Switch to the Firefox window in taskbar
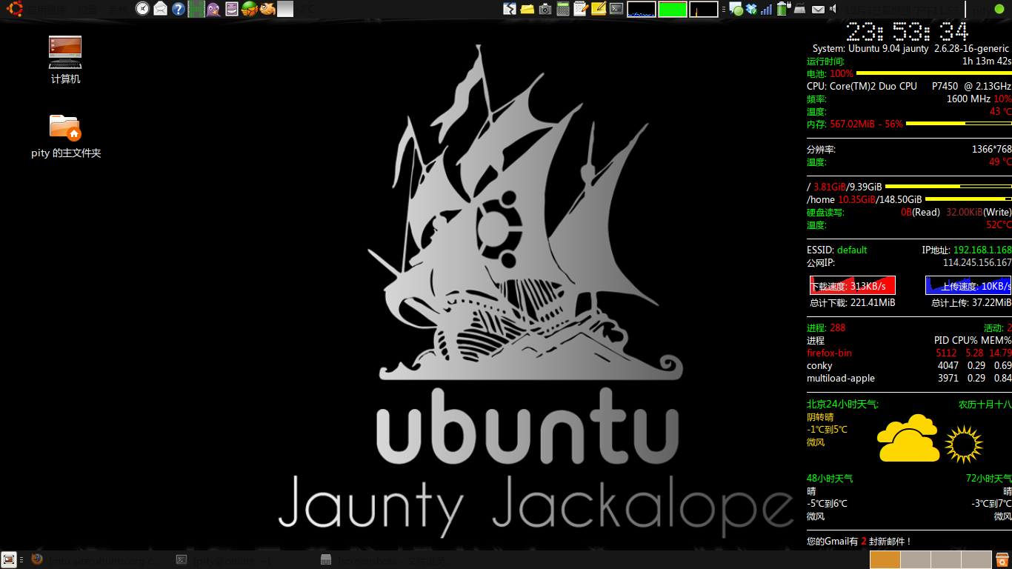The image size is (1012, 569). [95, 560]
